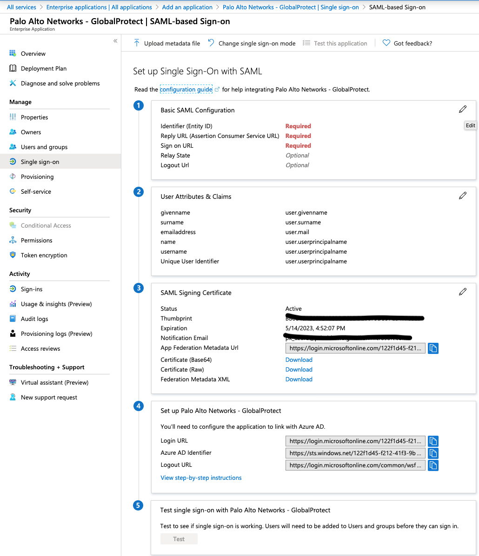Collapse the left navigation sidebar
Viewport: 479px width, 556px height.
pyautogui.click(x=115, y=41)
